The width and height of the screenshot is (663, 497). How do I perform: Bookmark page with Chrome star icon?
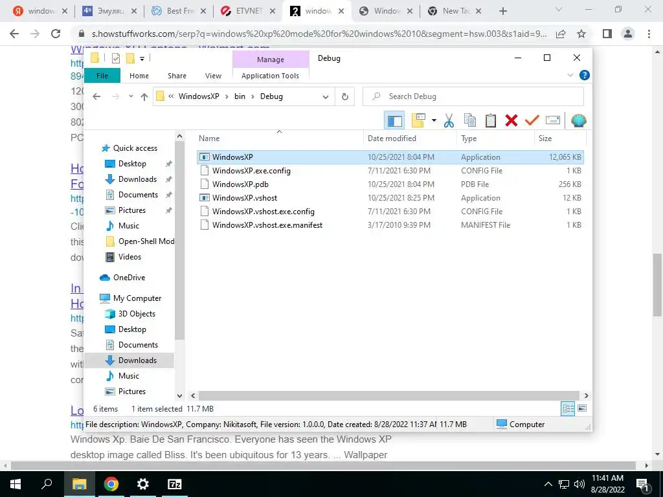[581, 34]
